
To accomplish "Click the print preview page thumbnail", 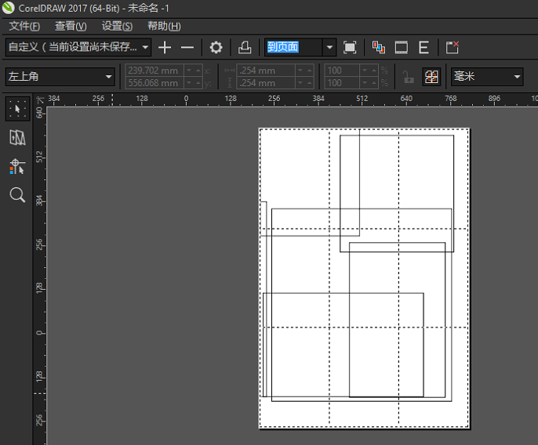I will (364, 278).
